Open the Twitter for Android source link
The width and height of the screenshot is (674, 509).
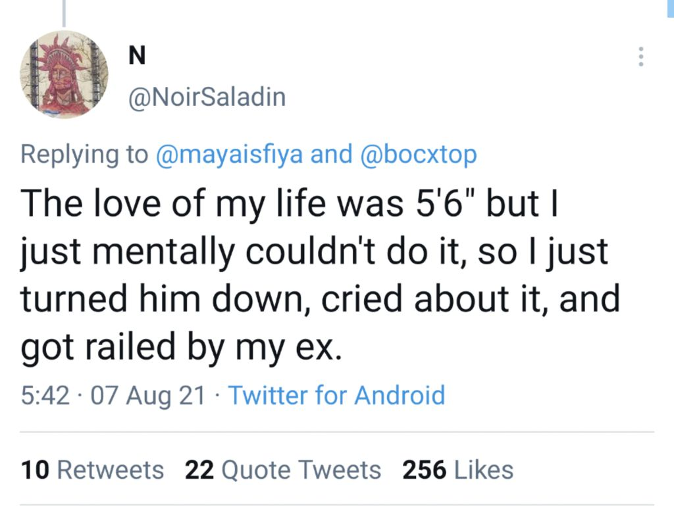click(x=336, y=395)
